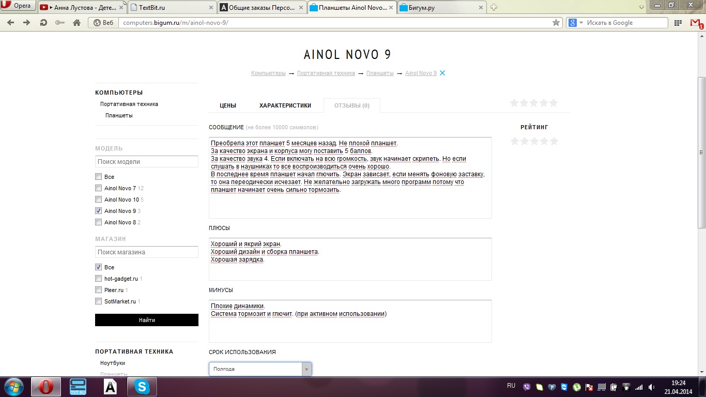Screen dimensions: 706x397
Task: Go back to the previous page
Action: (x=10, y=23)
